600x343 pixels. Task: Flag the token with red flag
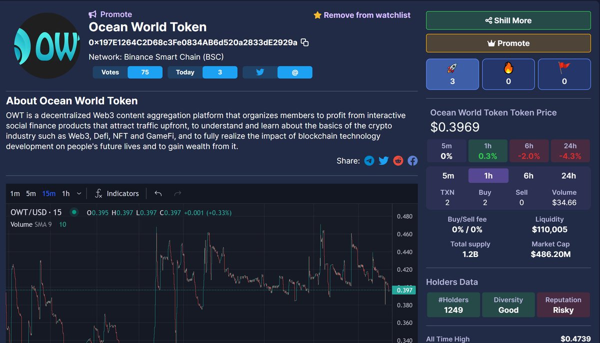[x=564, y=74]
